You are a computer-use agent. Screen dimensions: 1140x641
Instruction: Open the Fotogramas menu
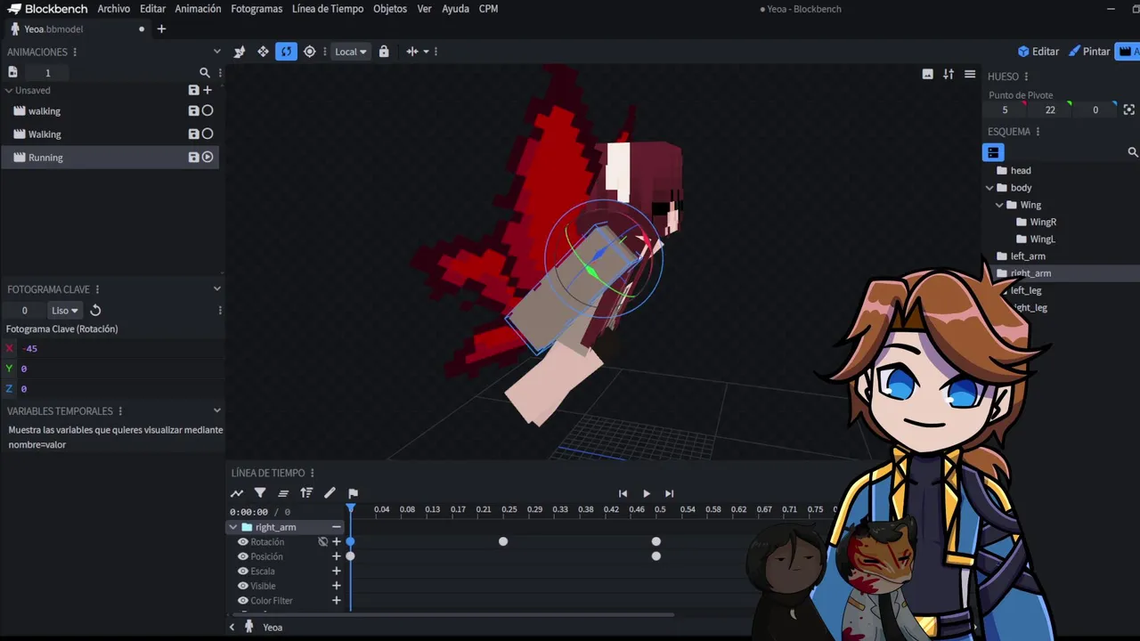(256, 9)
